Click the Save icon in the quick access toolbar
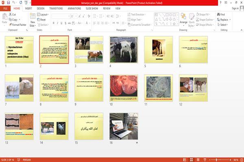The width and height of the screenshot is (244, 162). tap(9, 3)
